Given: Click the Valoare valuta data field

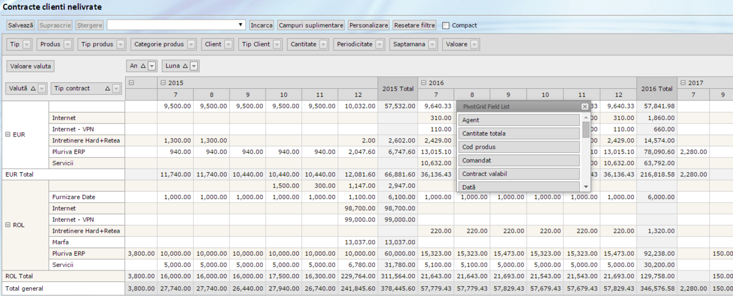Looking at the screenshot, I should click(x=31, y=66).
